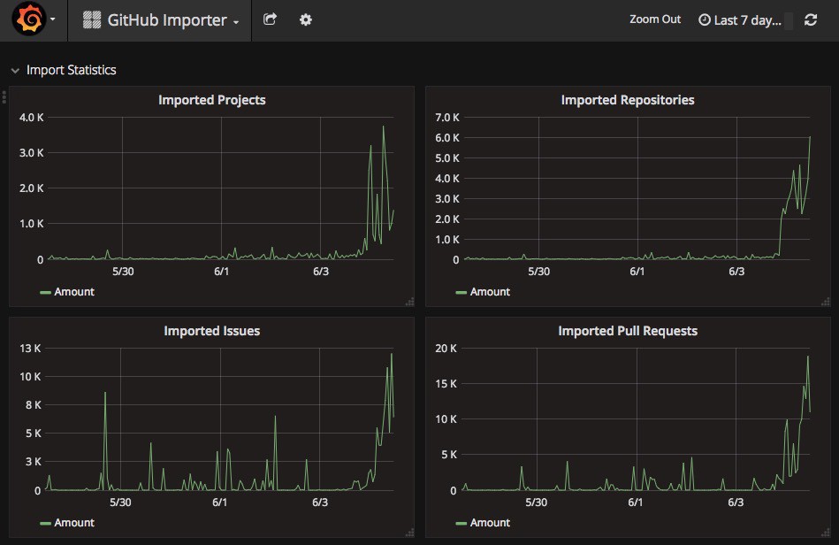Click green Amount swatch in Pull Requests legend
Image resolution: width=839 pixels, height=545 pixels.
[x=461, y=523]
